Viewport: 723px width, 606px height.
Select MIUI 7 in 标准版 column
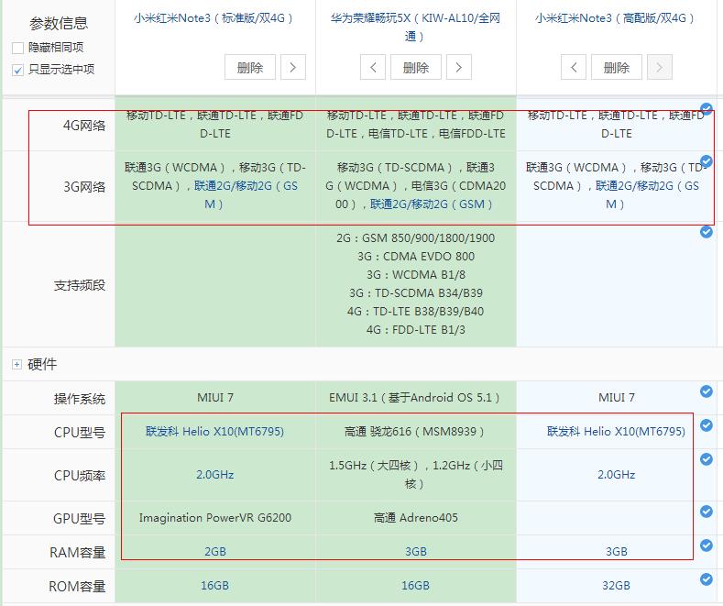tap(215, 398)
